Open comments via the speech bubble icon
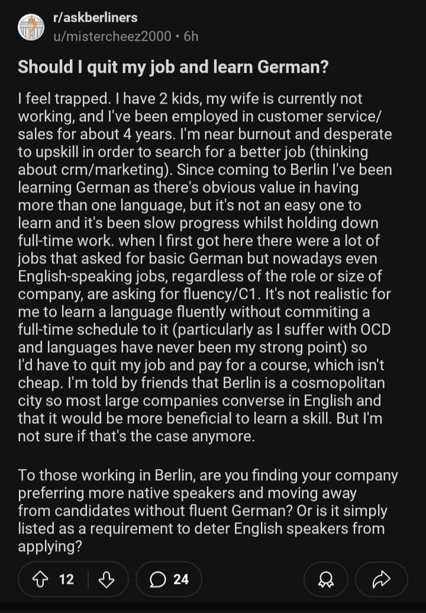This screenshot has height=613, width=426. pyautogui.click(x=158, y=579)
